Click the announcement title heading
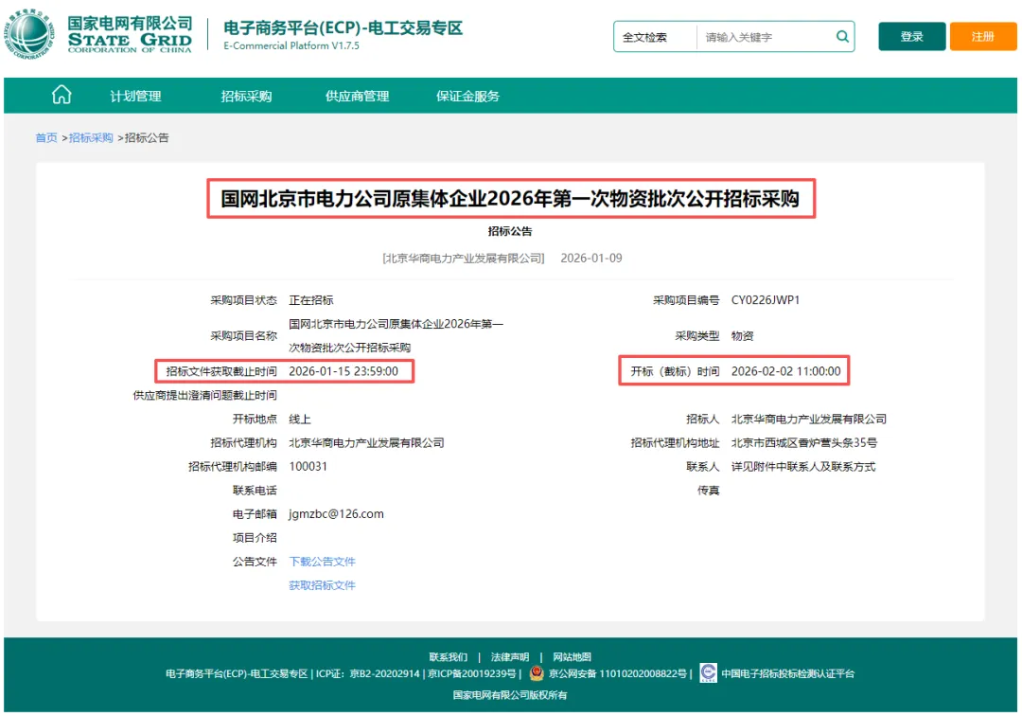This screenshot has width=1022, height=716. point(510,198)
